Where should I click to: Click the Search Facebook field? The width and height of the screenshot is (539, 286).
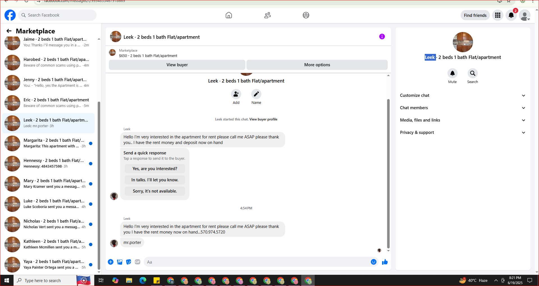click(57, 15)
